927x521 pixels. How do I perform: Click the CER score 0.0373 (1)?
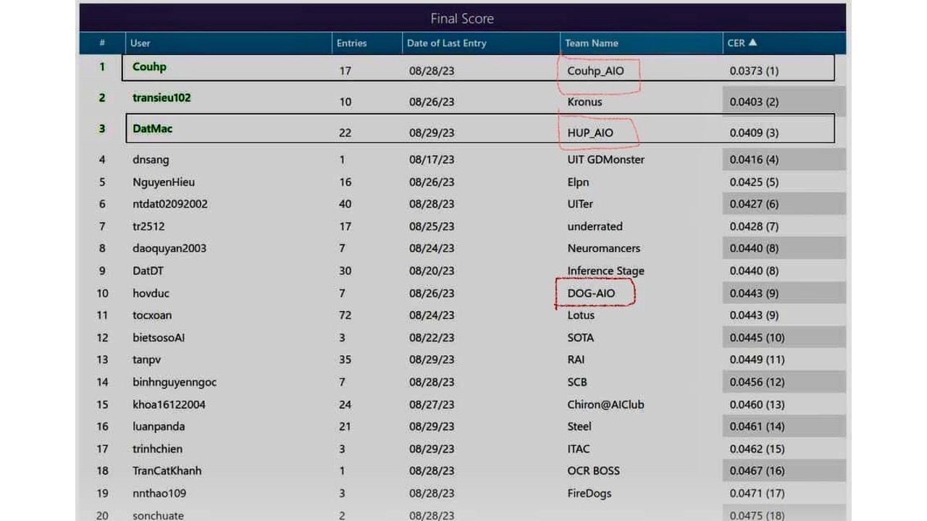[754, 71]
